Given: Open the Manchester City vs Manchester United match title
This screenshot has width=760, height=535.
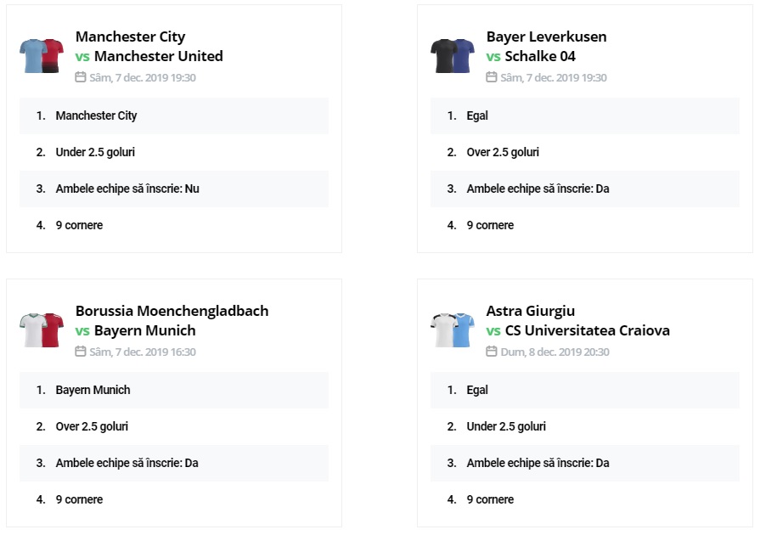Looking at the screenshot, I should point(149,47).
